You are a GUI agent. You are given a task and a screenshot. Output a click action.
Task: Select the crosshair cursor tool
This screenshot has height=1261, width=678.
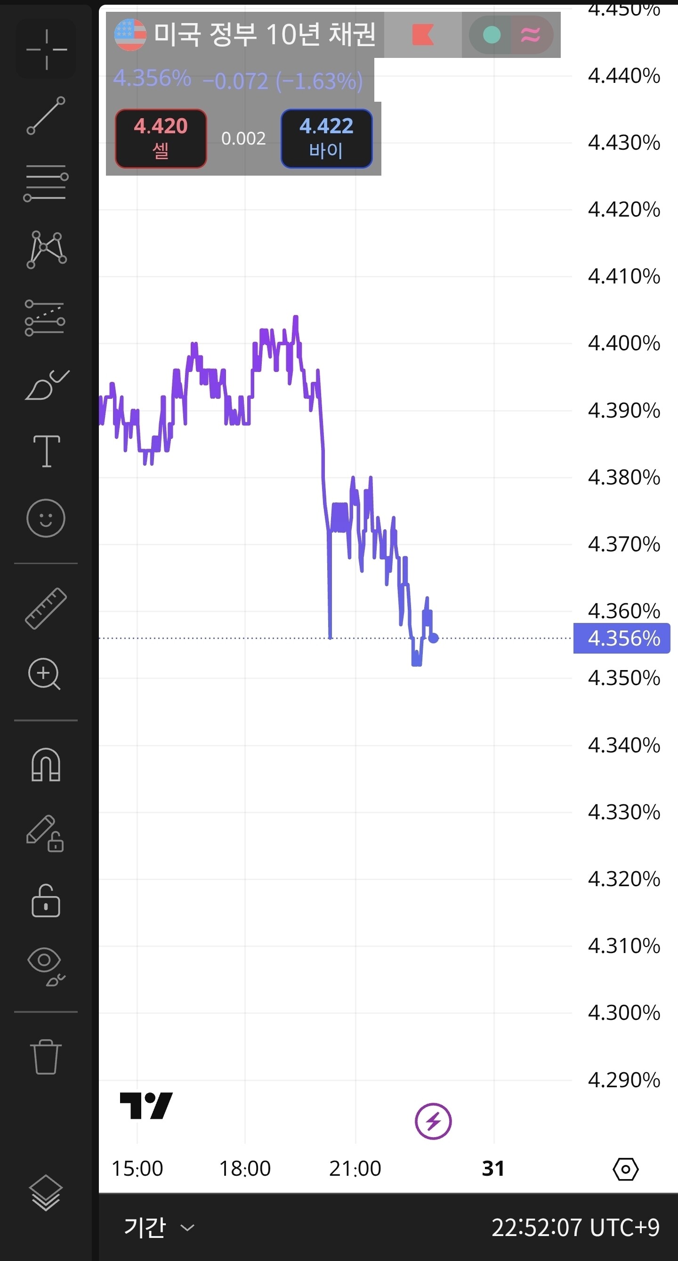[47, 49]
